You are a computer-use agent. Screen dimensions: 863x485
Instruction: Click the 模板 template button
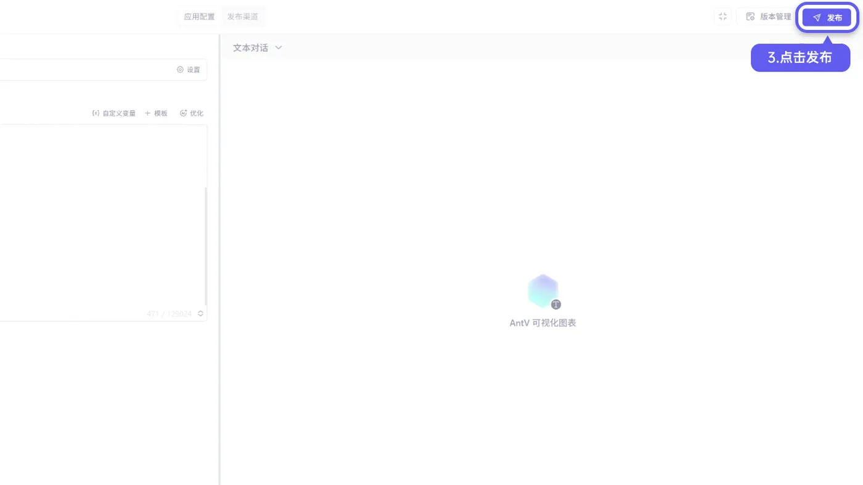coord(156,113)
